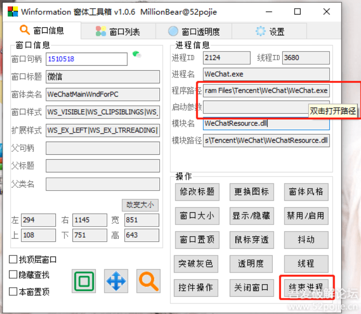Go to the 设置 tab
This screenshot has width=361, height=314.
(269, 31)
